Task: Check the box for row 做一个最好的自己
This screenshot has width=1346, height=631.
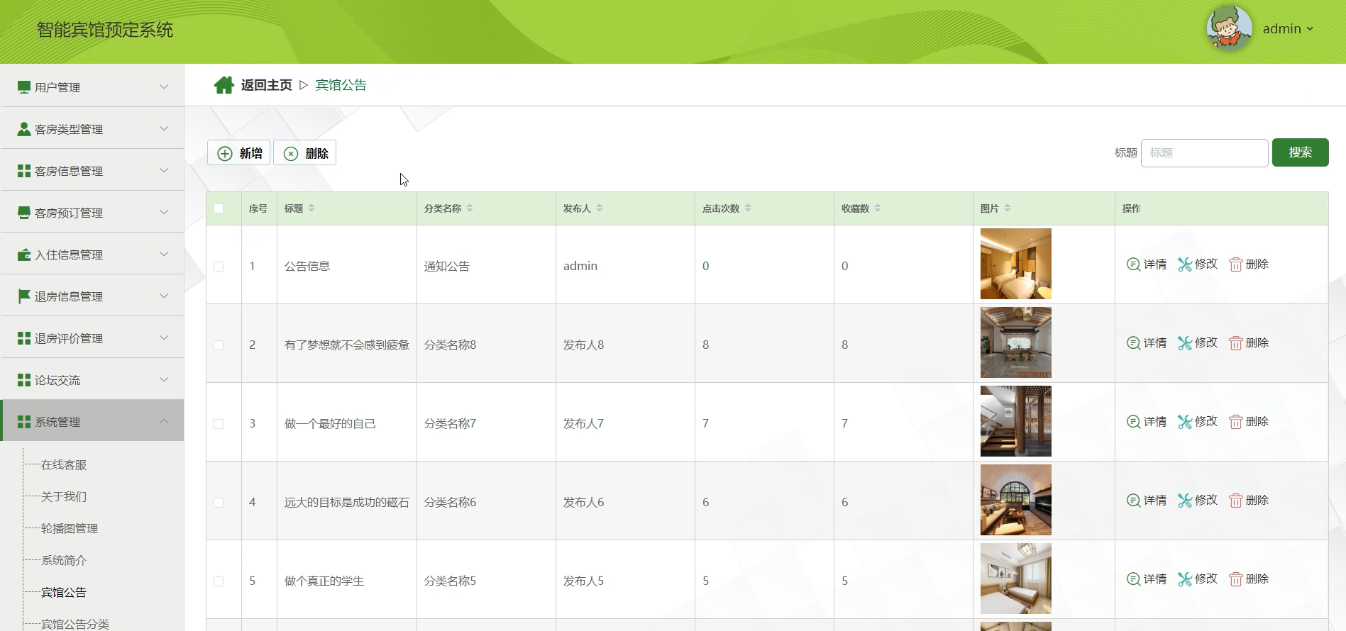Action: 219,424
